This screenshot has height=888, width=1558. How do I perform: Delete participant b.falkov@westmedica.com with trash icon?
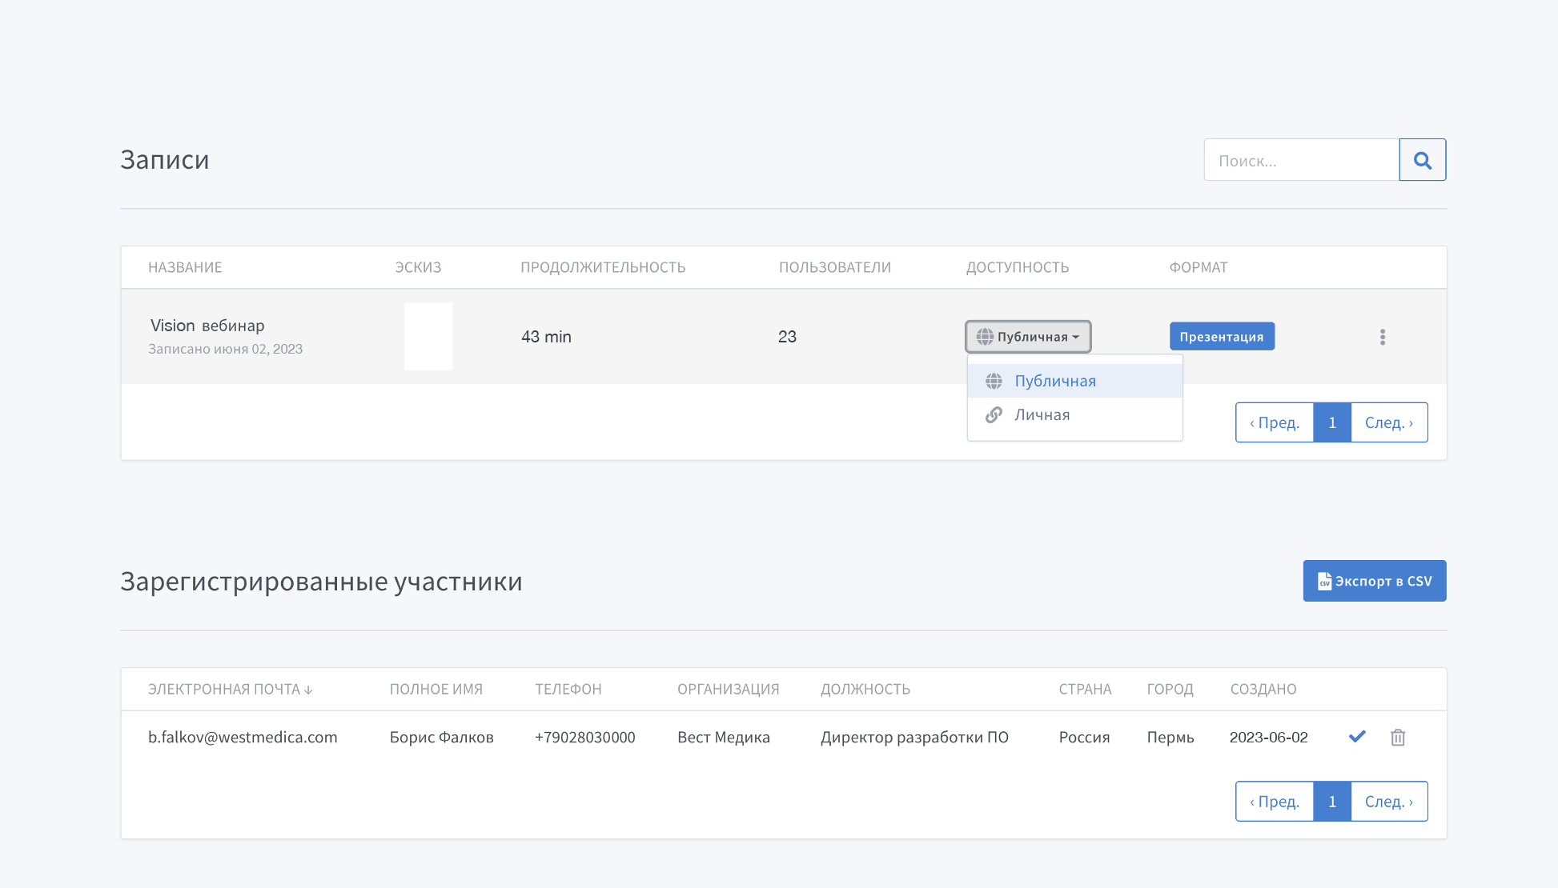1398,738
